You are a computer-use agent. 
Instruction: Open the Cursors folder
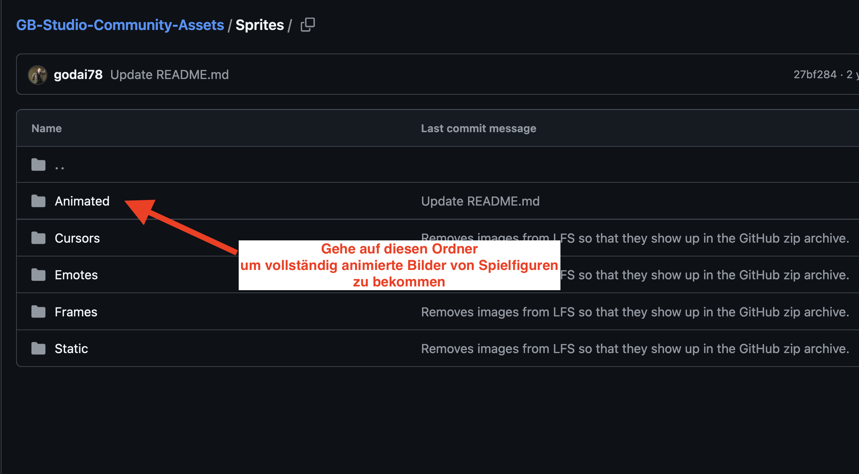point(77,238)
